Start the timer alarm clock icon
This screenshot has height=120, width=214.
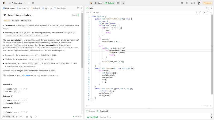118,3
